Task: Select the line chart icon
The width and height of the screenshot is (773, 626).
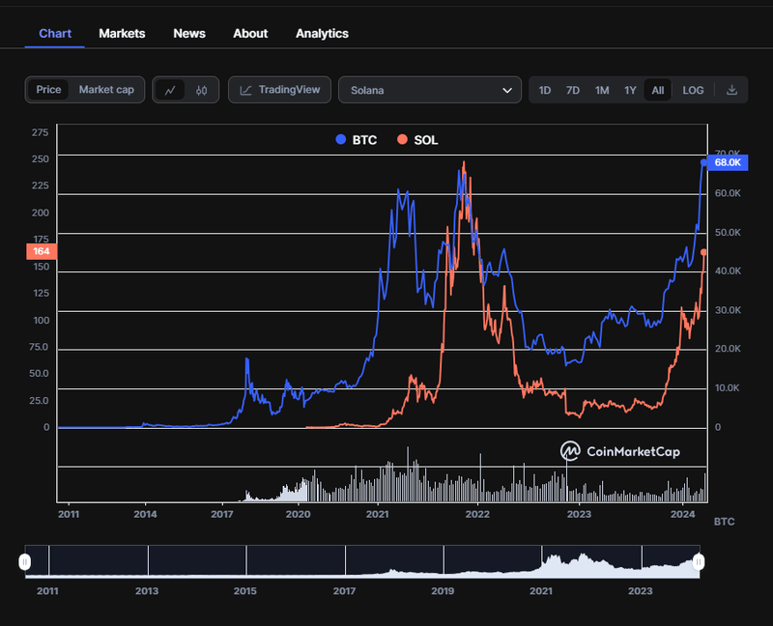Action: (170, 90)
